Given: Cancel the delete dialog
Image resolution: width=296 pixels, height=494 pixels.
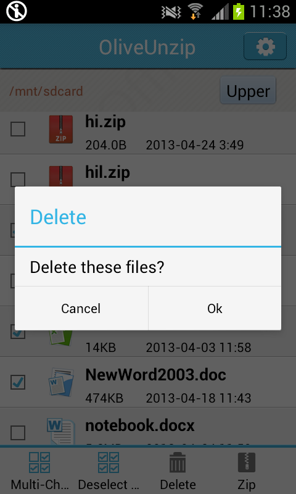Looking at the screenshot, I should coord(81,308).
